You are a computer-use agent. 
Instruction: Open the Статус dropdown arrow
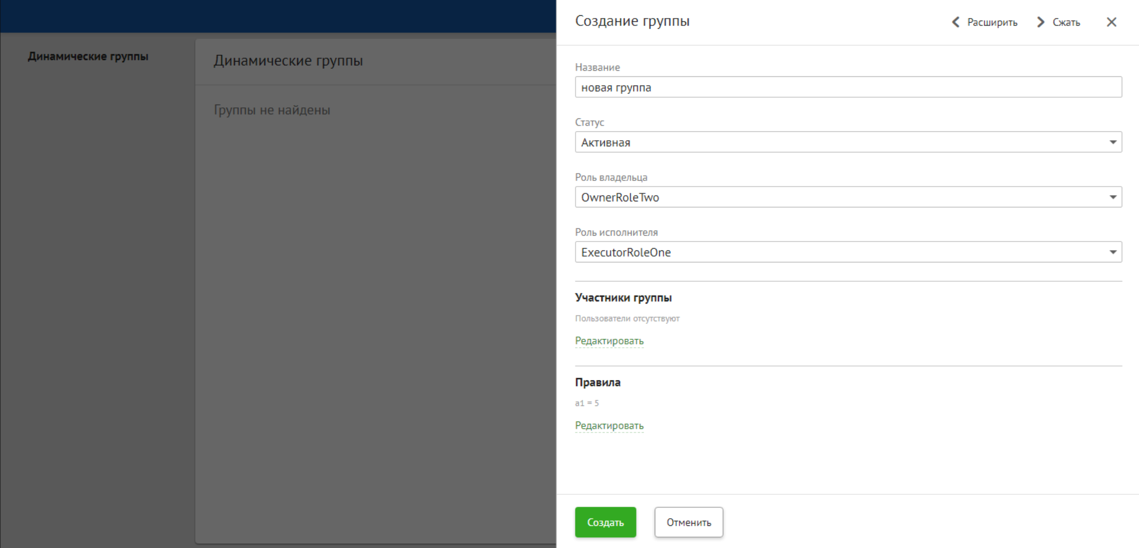click(1114, 142)
